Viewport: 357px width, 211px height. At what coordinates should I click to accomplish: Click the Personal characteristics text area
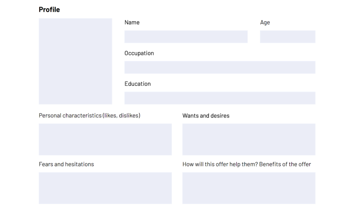click(x=105, y=139)
